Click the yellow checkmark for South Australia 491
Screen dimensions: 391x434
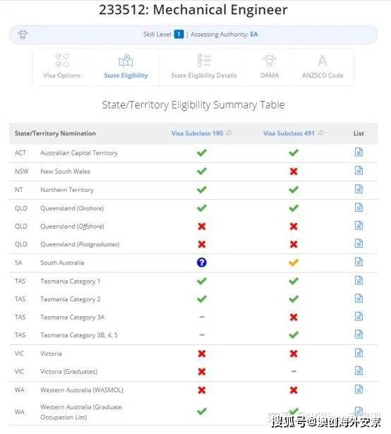(x=294, y=263)
